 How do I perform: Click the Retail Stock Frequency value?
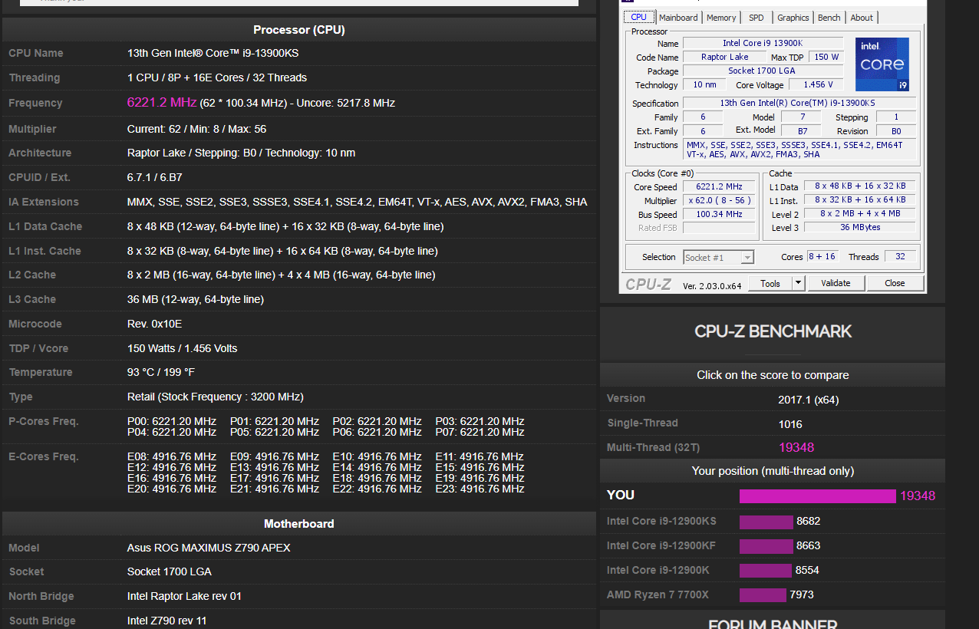click(216, 397)
